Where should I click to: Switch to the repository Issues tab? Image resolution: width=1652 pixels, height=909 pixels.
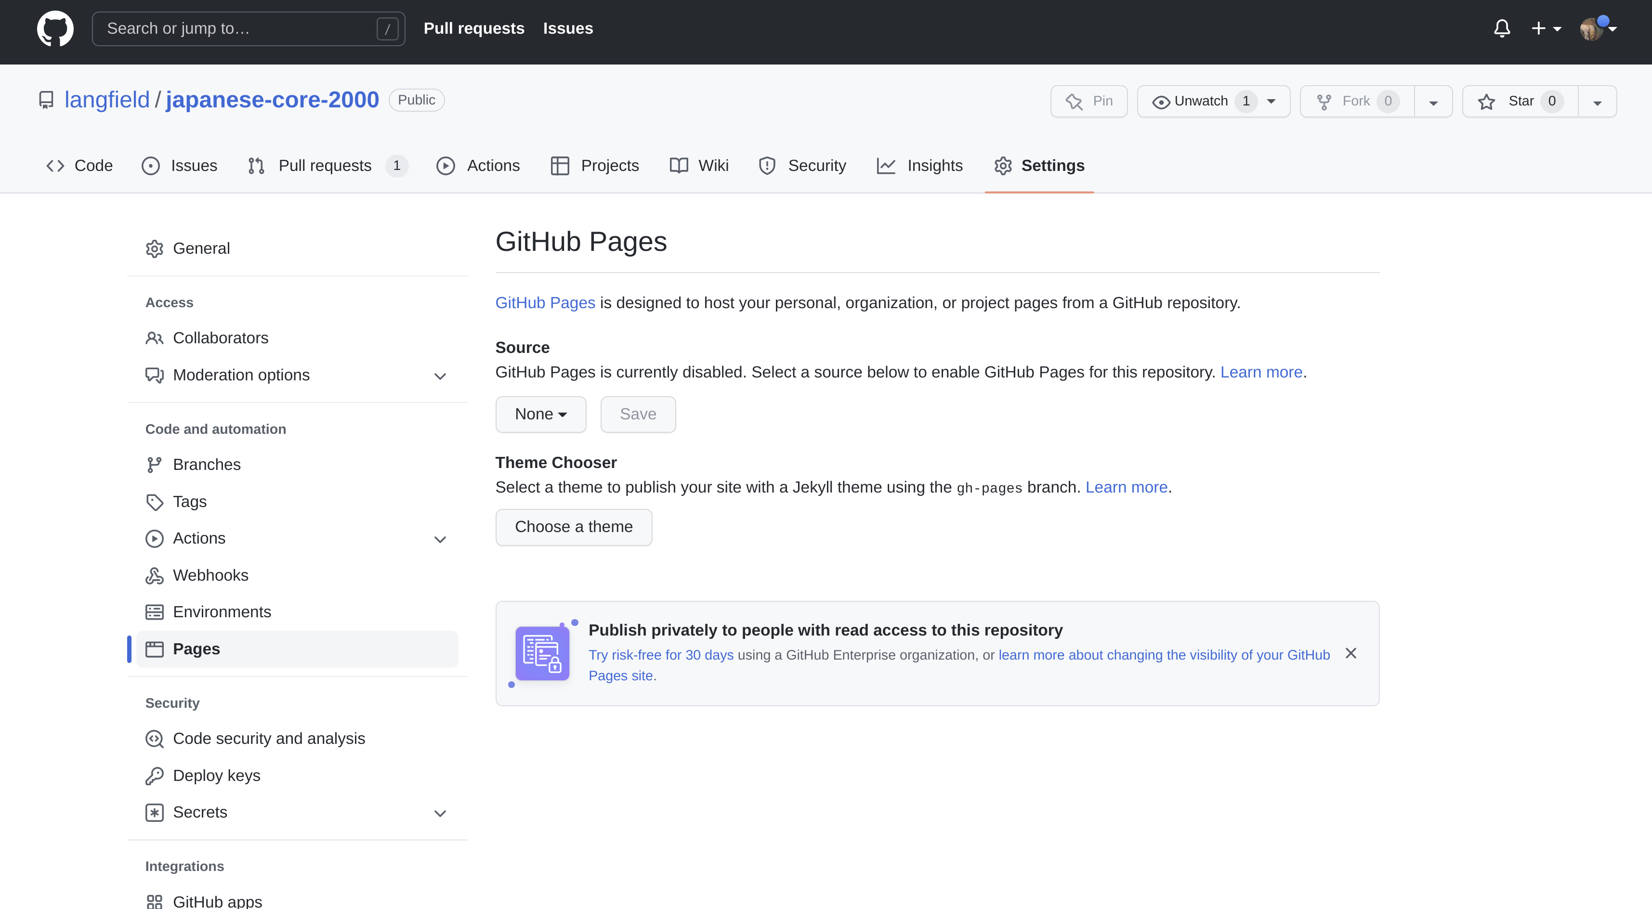180,166
